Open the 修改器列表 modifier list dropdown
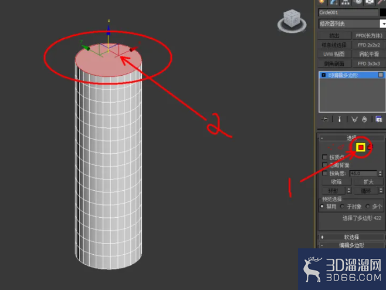 click(x=352, y=23)
